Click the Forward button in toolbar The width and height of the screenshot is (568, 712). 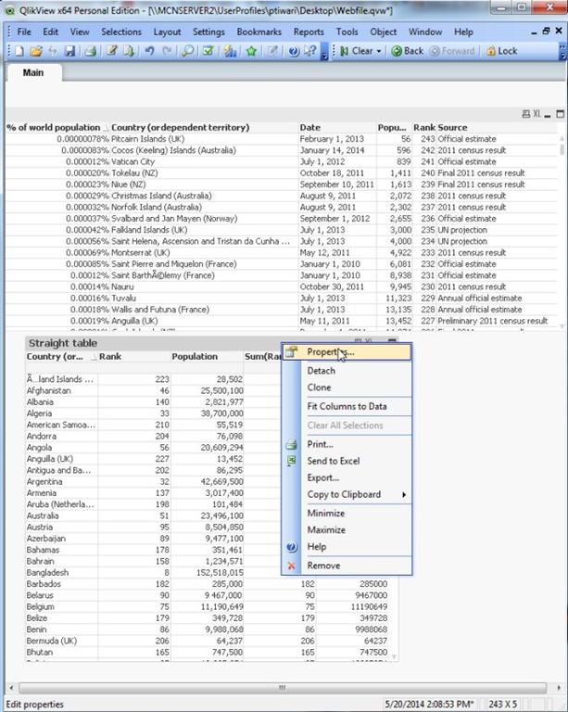point(452,51)
